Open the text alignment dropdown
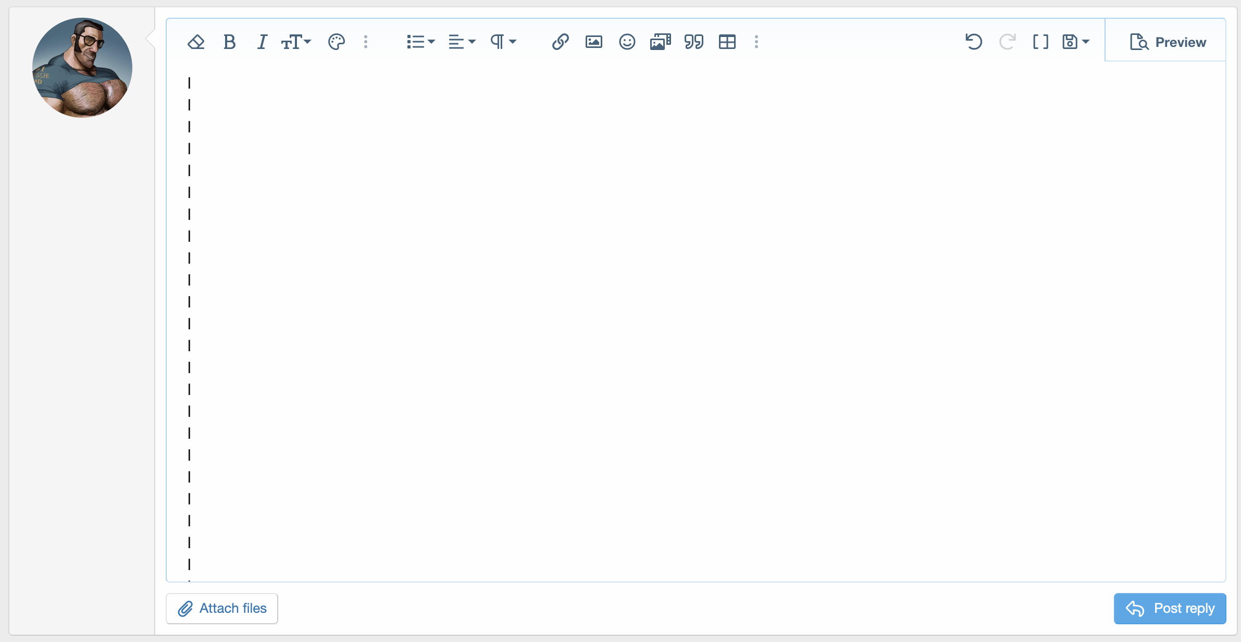This screenshot has width=1241, height=642. (x=461, y=42)
